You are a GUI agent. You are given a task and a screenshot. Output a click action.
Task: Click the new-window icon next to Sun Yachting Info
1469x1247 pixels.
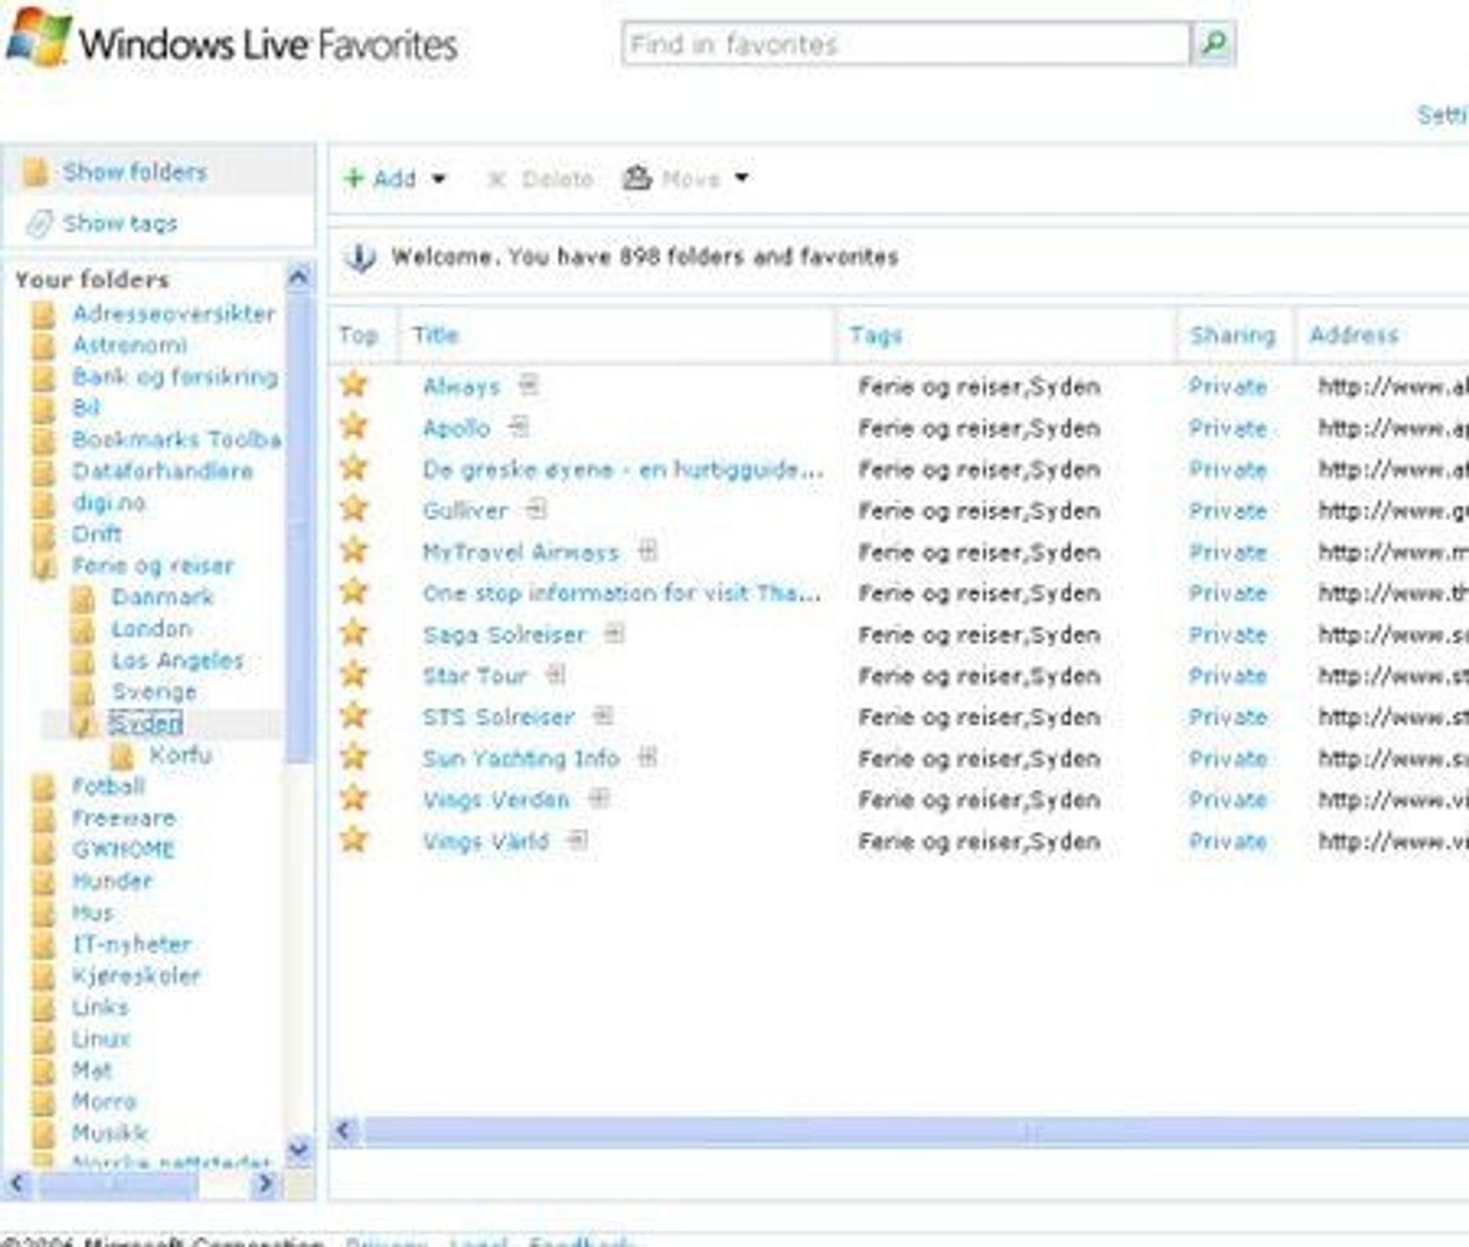[647, 756]
